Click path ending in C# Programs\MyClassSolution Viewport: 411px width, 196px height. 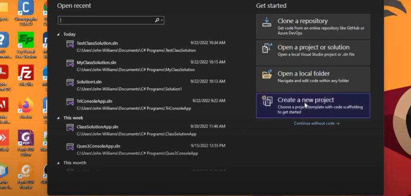(x=136, y=70)
